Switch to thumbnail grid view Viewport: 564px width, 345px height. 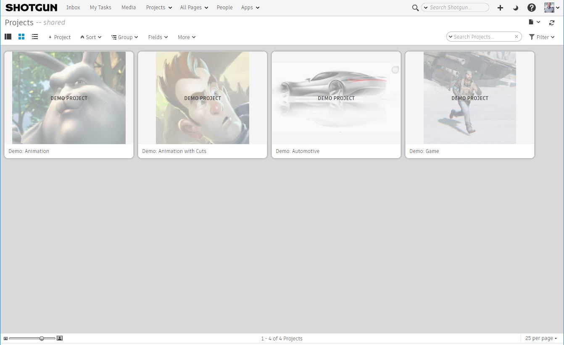[21, 37]
